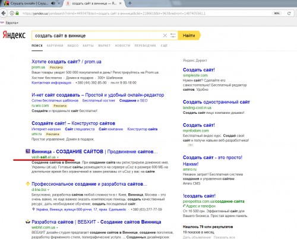297x239 pixels.
Task: Click the Найти search button
Action: coord(189,36)
